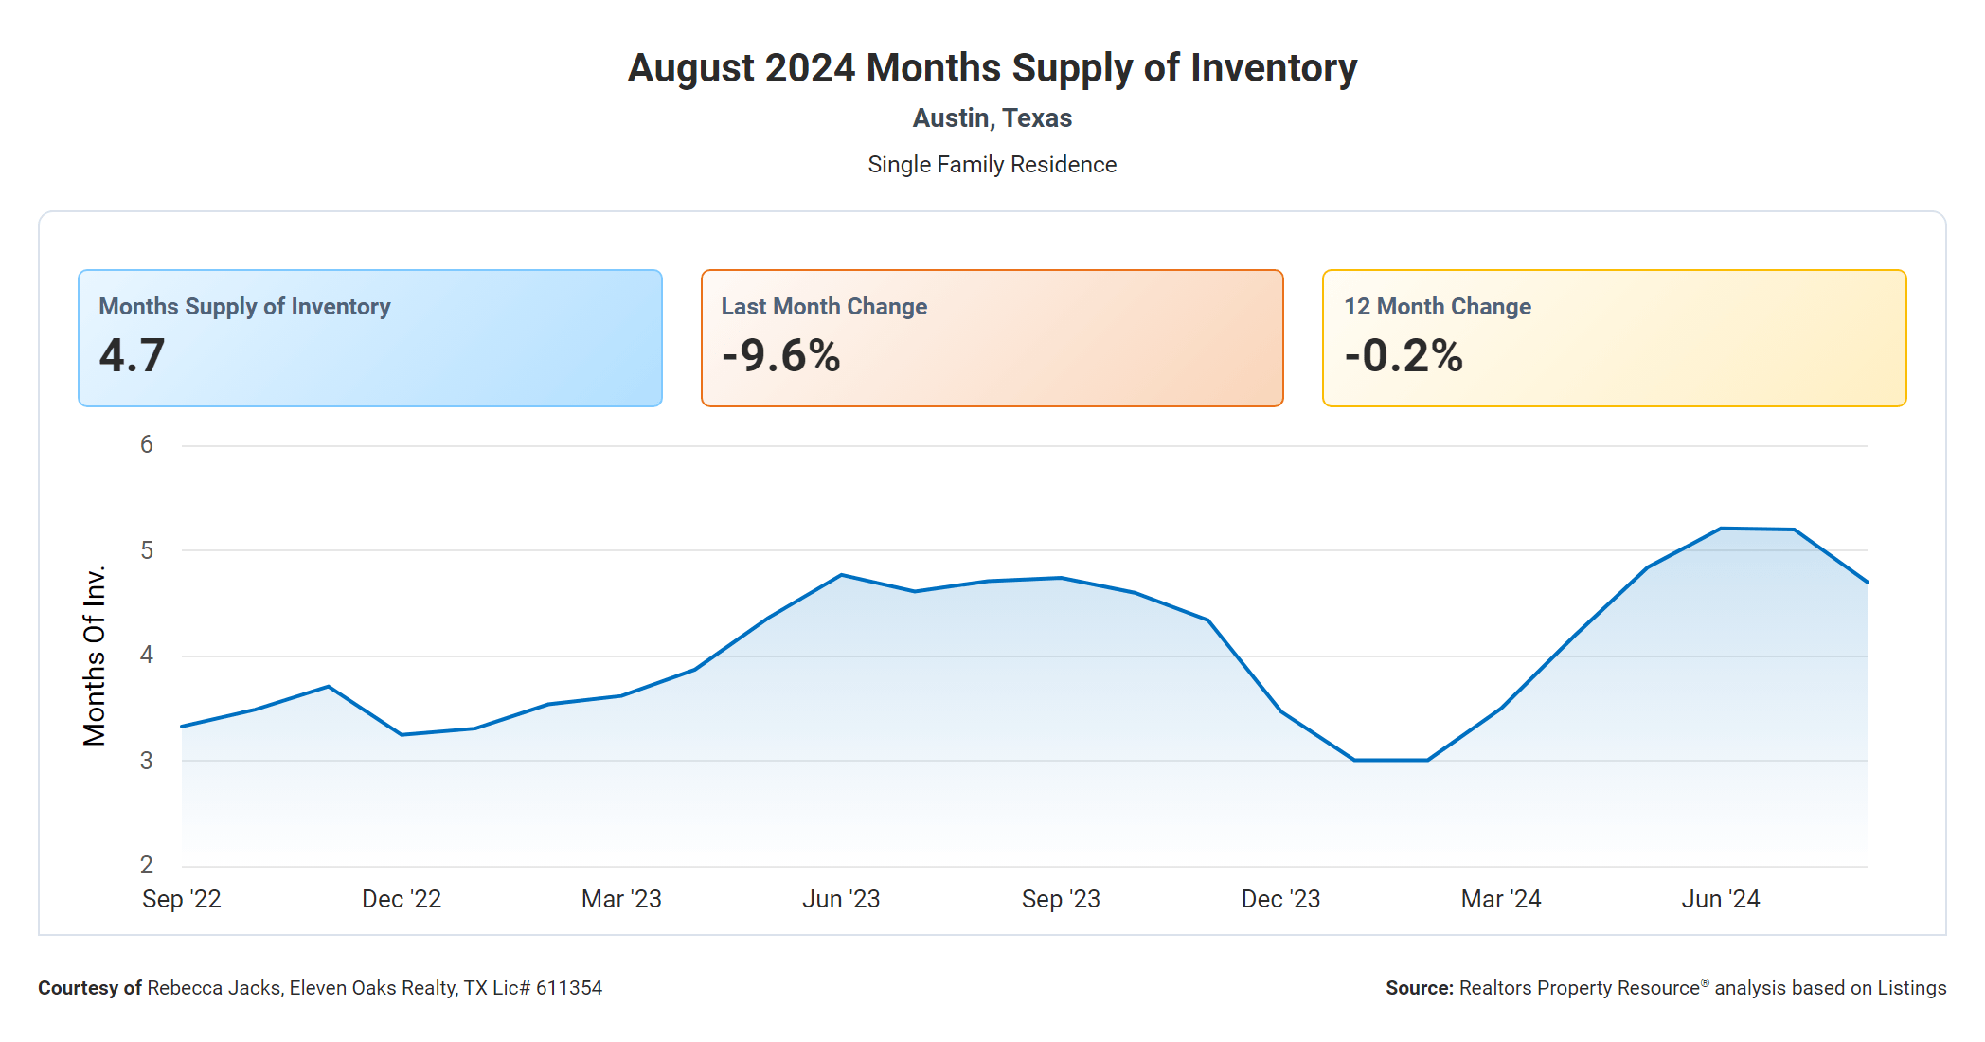Click the Austin, Texas subtitle
The height and width of the screenshot is (1042, 1985).
[992, 118]
